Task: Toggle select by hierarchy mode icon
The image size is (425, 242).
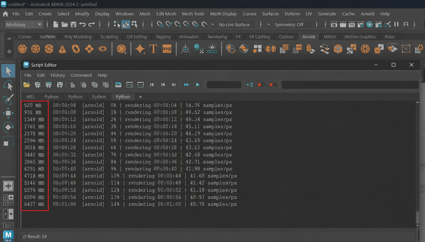Action: tap(117, 25)
